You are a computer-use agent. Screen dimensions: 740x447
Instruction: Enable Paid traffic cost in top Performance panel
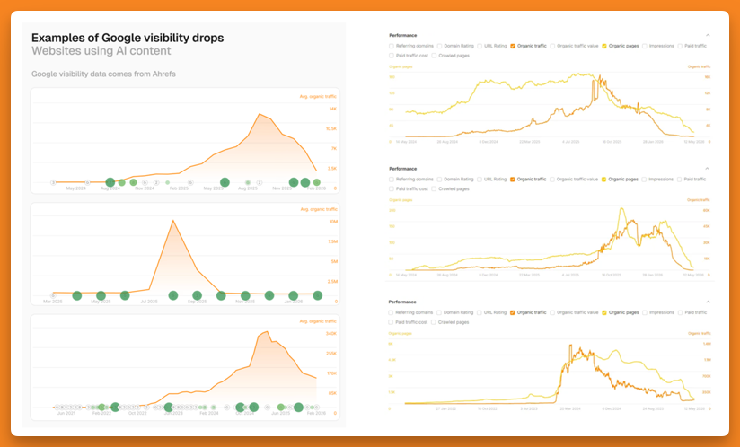392,56
